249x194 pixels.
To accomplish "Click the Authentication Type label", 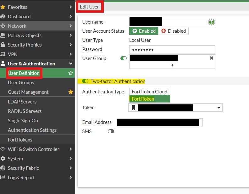I will point(103,92).
